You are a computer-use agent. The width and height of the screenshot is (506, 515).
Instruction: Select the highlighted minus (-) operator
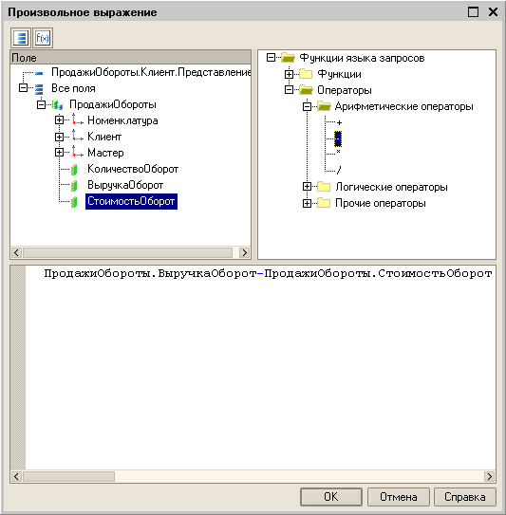(x=338, y=138)
